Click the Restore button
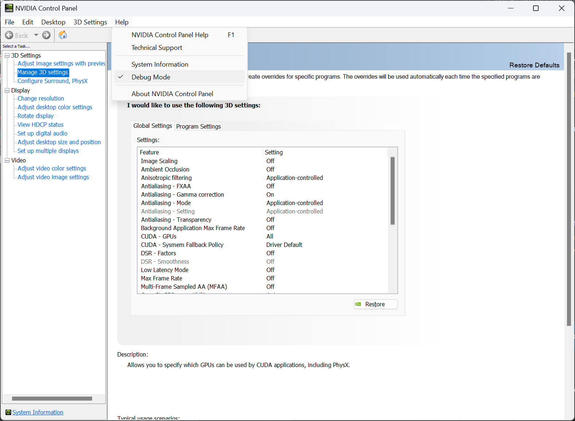Screen dimensions: 575x421 pos(375,304)
